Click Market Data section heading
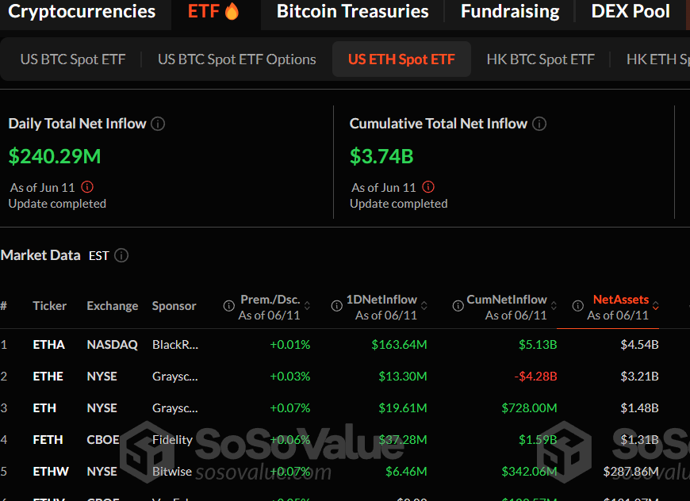This screenshot has height=501, width=690. pyautogui.click(x=40, y=255)
